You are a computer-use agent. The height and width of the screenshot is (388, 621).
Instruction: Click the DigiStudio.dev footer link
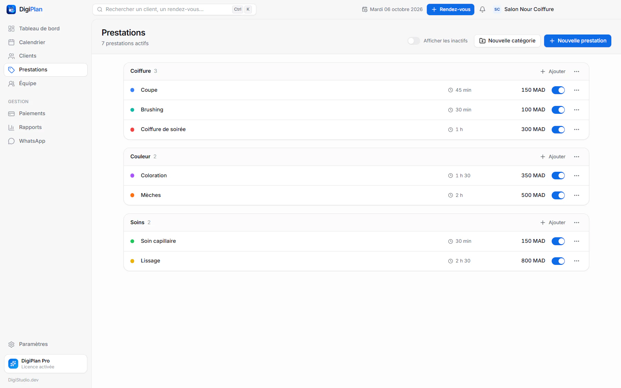[x=23, y=380]
